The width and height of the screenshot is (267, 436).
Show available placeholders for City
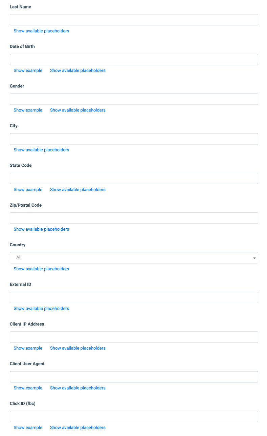pyautogui.click(x=41, y=150)
